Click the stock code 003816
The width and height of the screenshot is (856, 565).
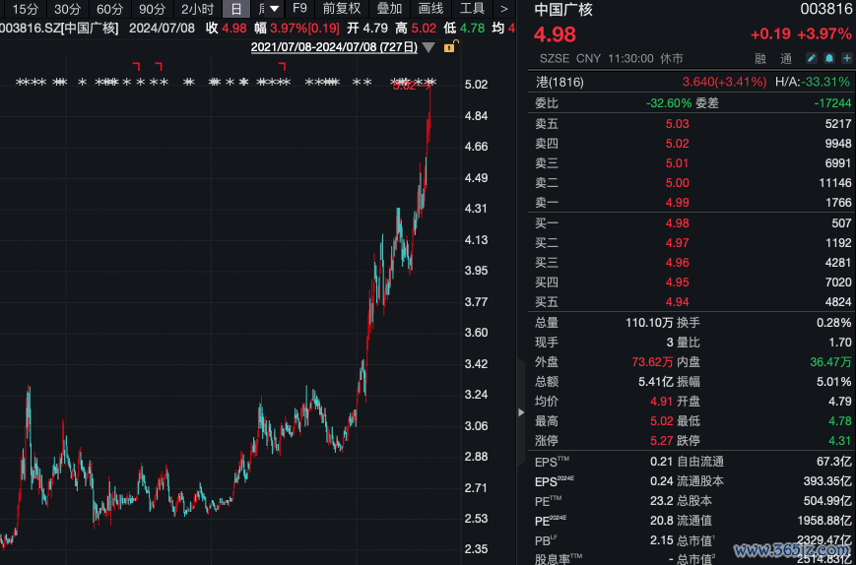click(x=825, y=9)
